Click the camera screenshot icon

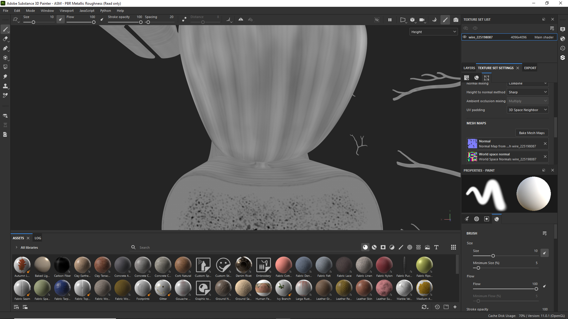456,20
